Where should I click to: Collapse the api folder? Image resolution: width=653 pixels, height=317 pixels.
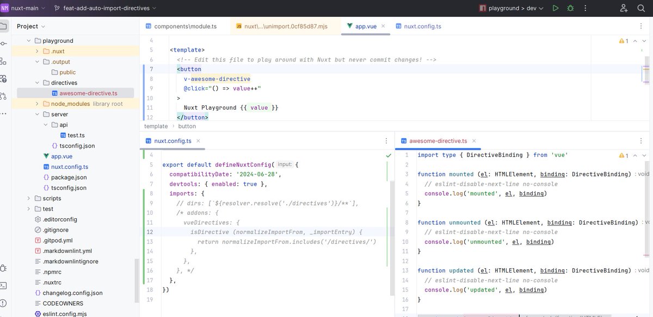46,125
